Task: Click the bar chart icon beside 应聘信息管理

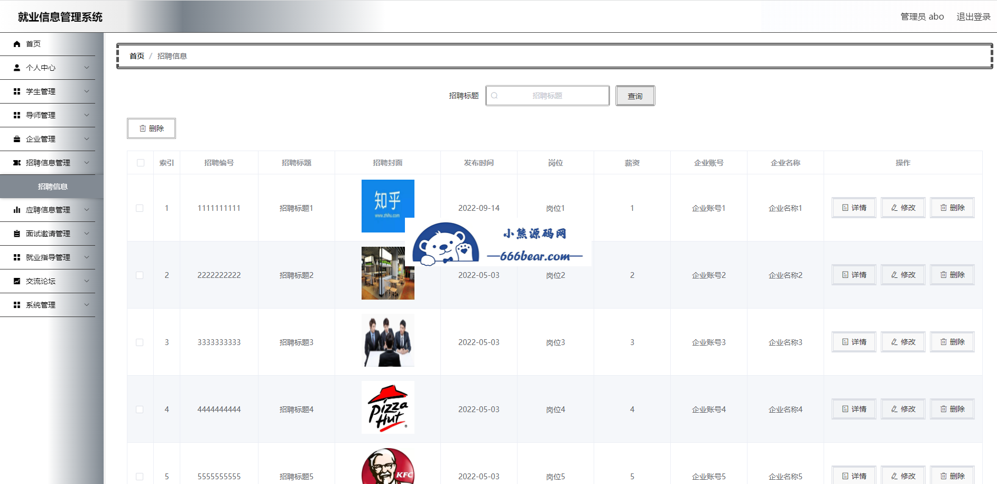Action: point(17,210)
